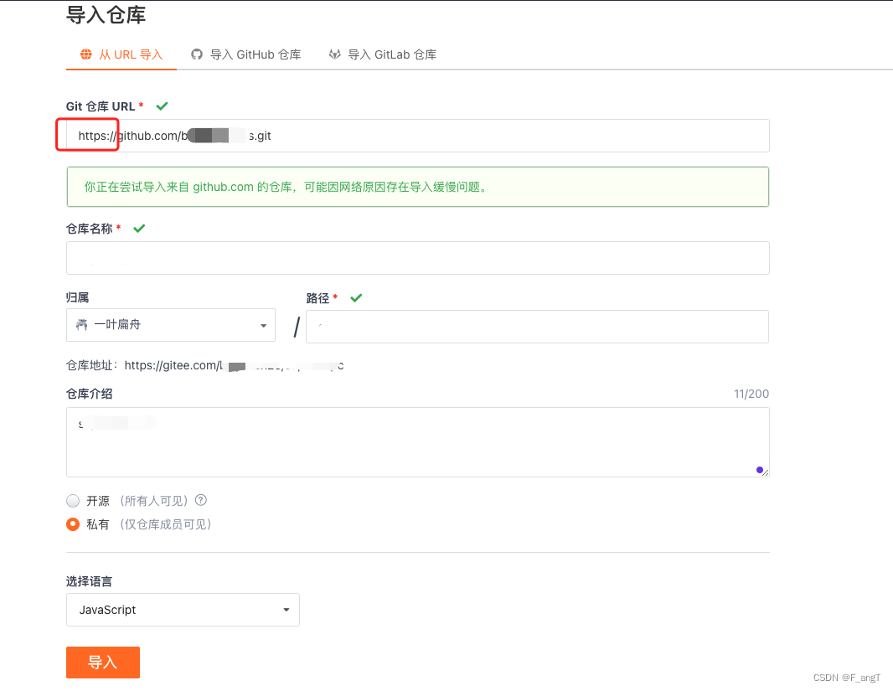893x691 pixels.
Task: Click the green check icon beside 路径
Action: click(x=357, y=297)
